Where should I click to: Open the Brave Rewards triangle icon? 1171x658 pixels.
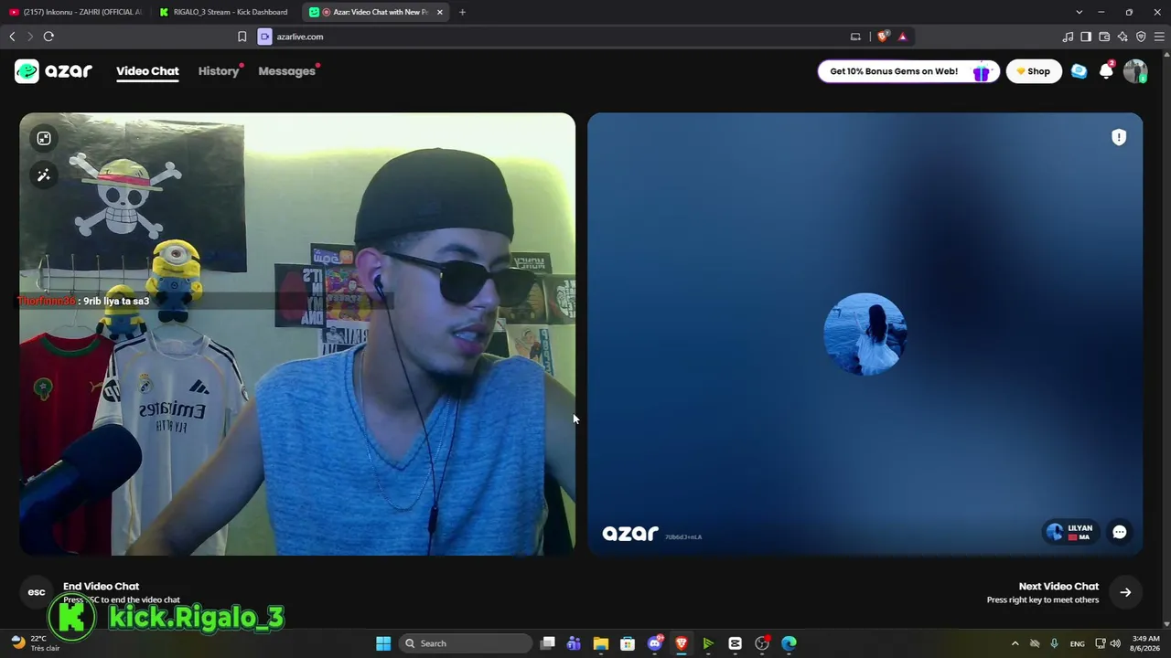pyautogui.click(x=902, y=37)
